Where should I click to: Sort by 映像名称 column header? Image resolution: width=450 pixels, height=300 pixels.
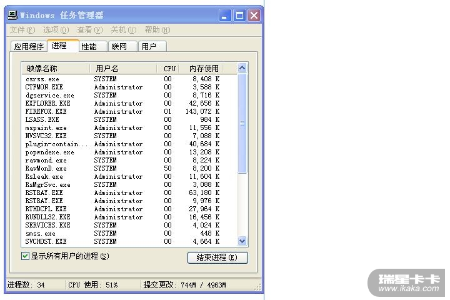click(56, 69)
